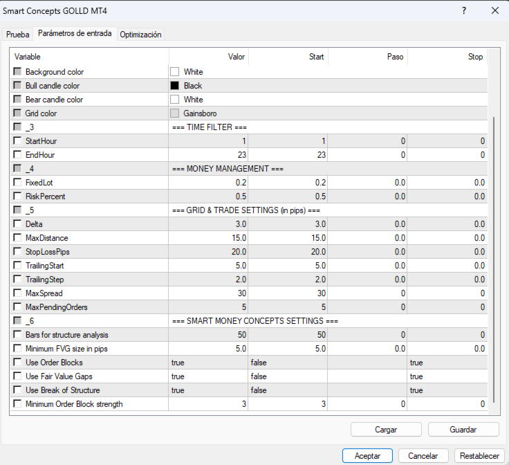Edit the MaxDistance Valor field 15.0
The image size is (509, 465).
click(208, 238)
